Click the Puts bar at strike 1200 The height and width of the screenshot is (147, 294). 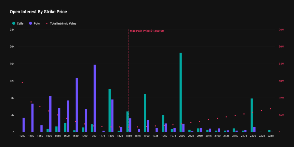point(24,125)
